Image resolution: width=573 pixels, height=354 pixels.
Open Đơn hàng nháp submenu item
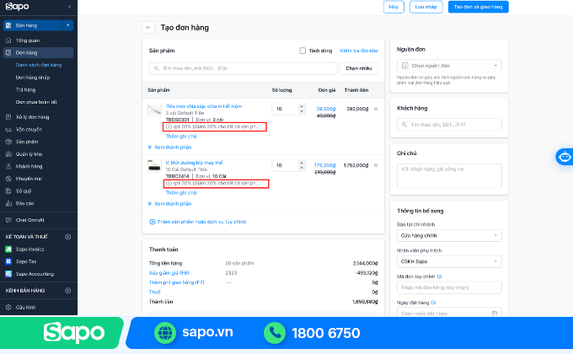pyautogui.click(x=33, y=78)
